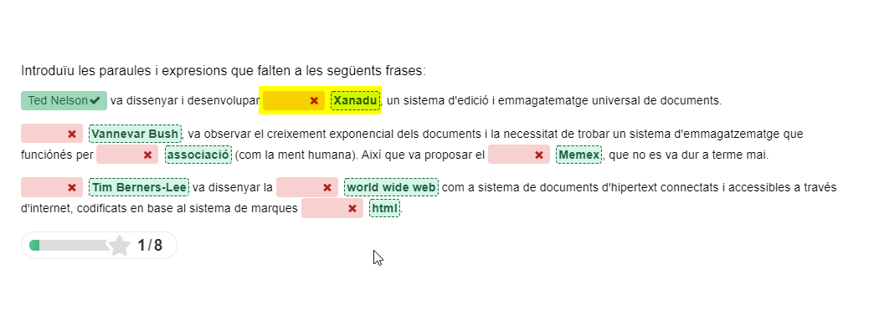Click the Memex solution label
Viewport: 879px width, 310px height.
(x=579, y=155)
